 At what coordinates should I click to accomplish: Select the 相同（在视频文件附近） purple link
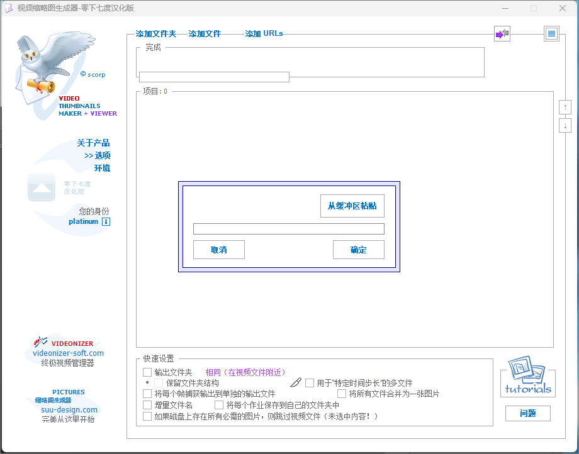click(245, 372)
